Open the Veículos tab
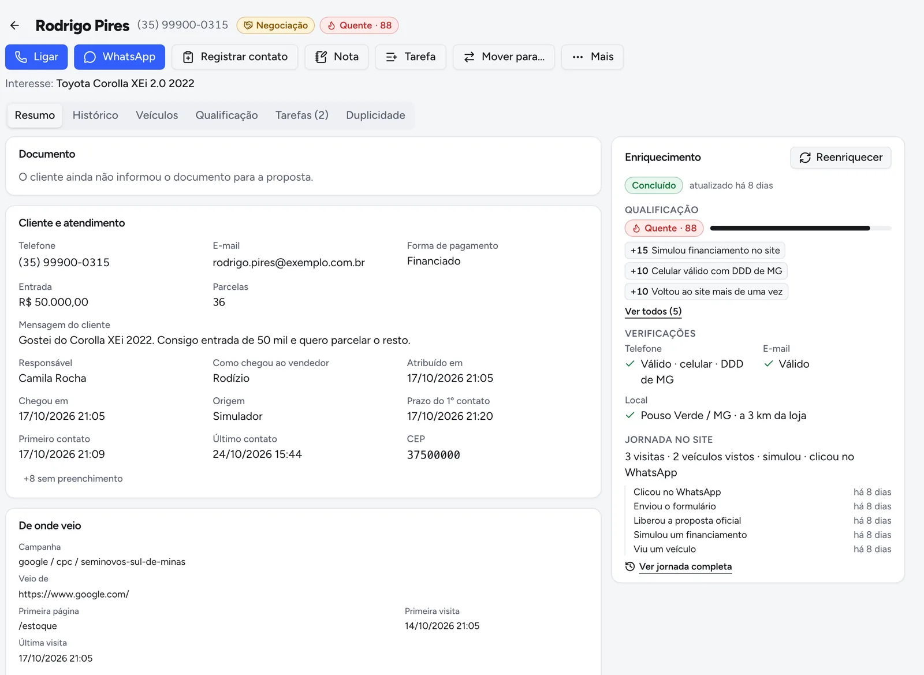Viewport: 924px width, 675px height. tap(157, 115)
